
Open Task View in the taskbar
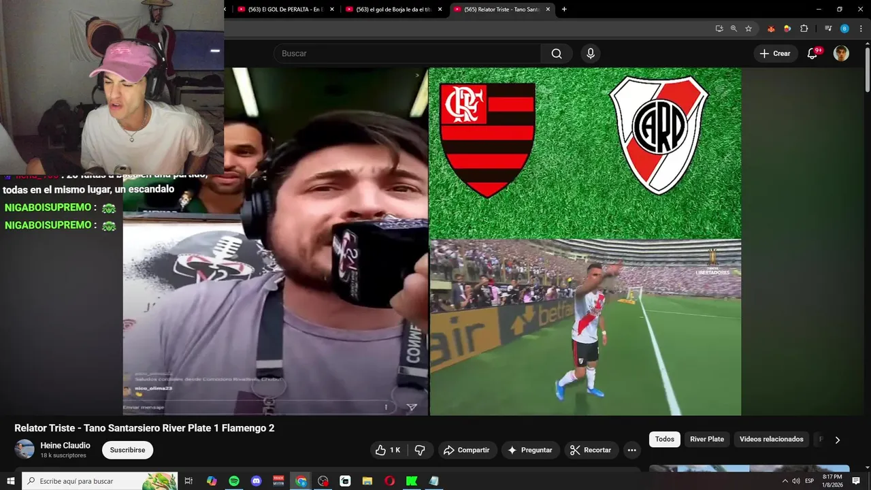[x=189, y=481]
